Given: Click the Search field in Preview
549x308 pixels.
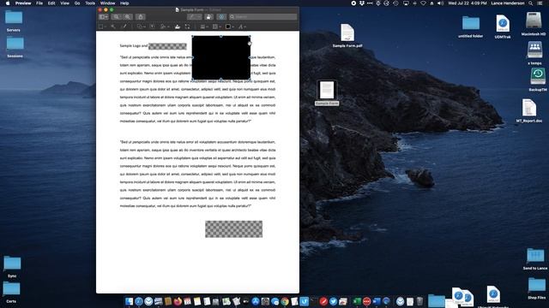Looking at the screenshot, I should [x=262, y=17].
